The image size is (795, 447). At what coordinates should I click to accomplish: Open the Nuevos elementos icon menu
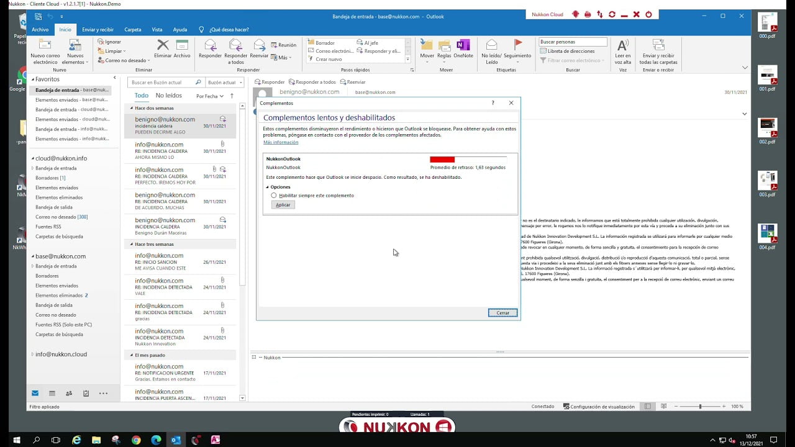pos(75,45)
